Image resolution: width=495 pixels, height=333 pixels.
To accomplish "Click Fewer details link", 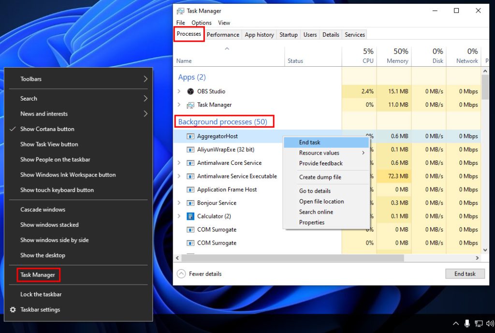I will click(x=205, y=274).
